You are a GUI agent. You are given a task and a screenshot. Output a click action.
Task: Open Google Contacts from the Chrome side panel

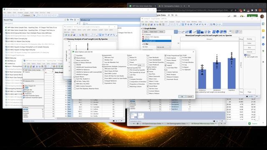pyautogui.click(x=263, y=44)
